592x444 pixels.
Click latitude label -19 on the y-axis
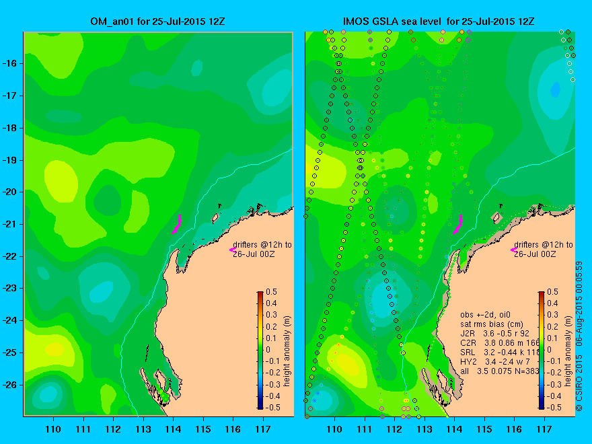pyautogui.click(x=10, y=160)
